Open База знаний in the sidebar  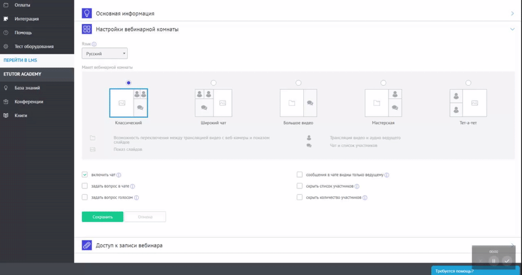27,88
